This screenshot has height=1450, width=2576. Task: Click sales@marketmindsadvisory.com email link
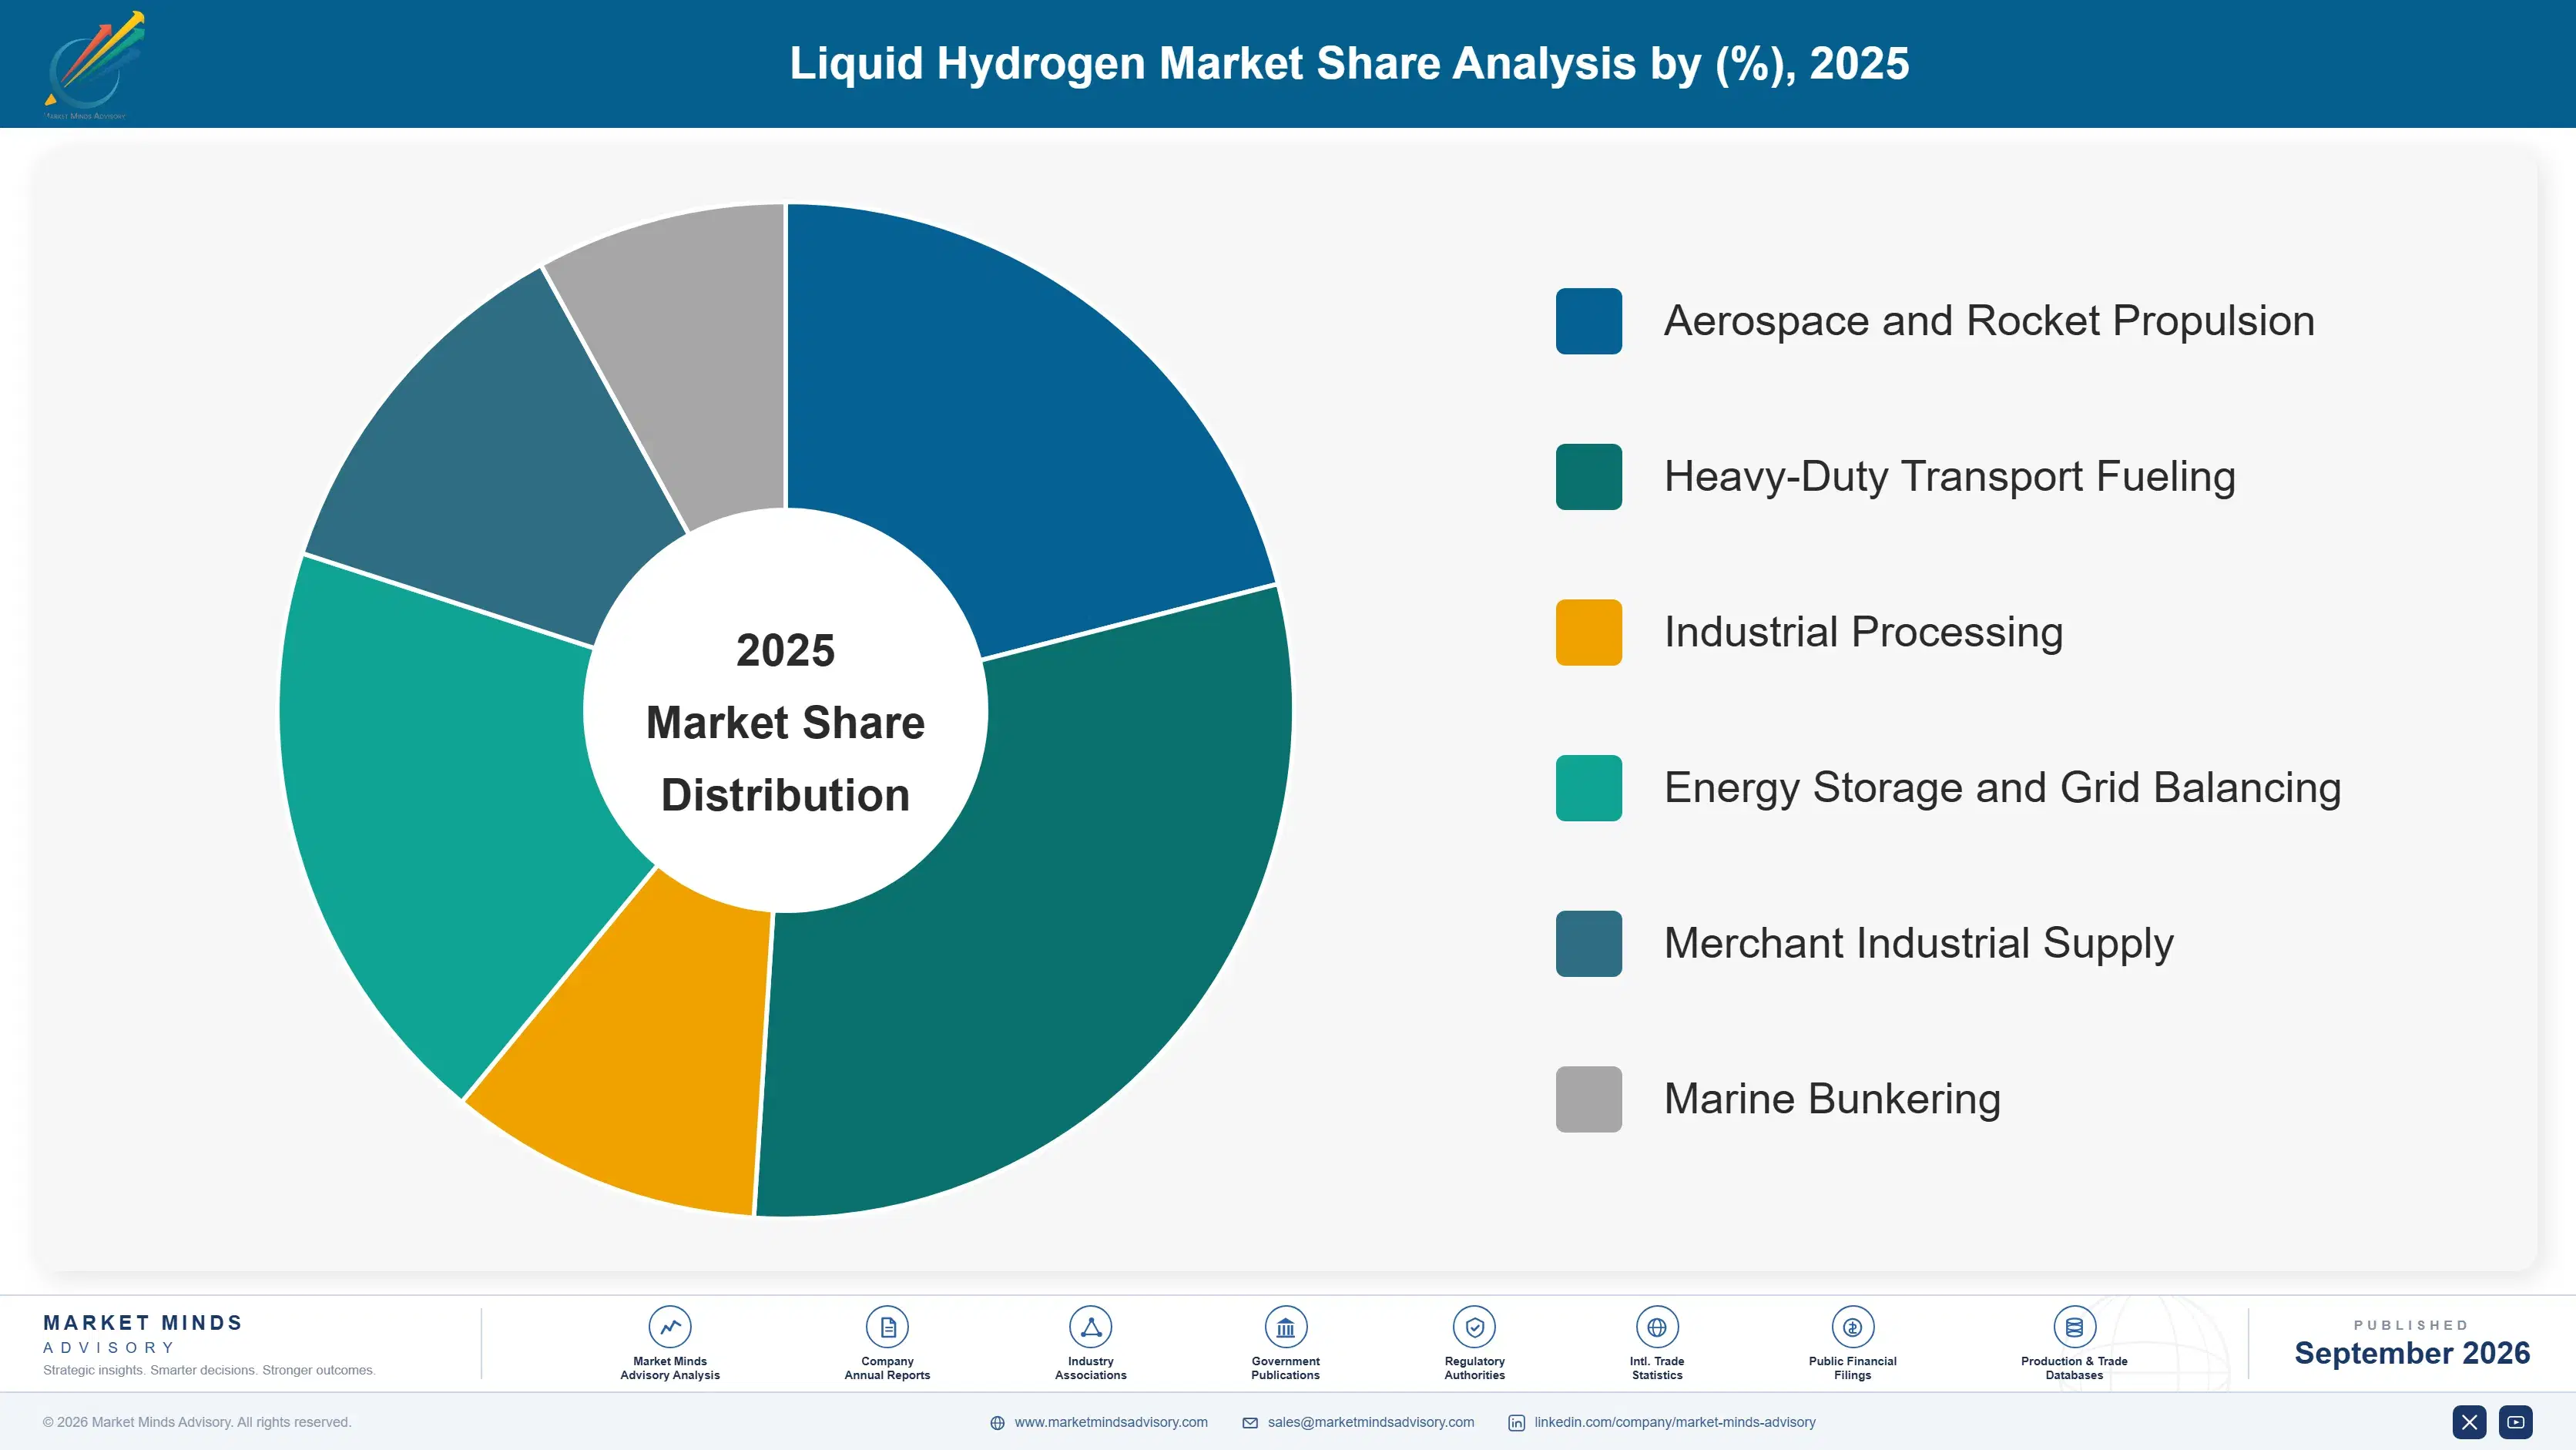1371,1422
